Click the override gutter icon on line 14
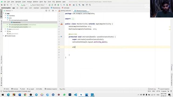The height and width of the screenshot is (97, 173). [x=61, y=37]
